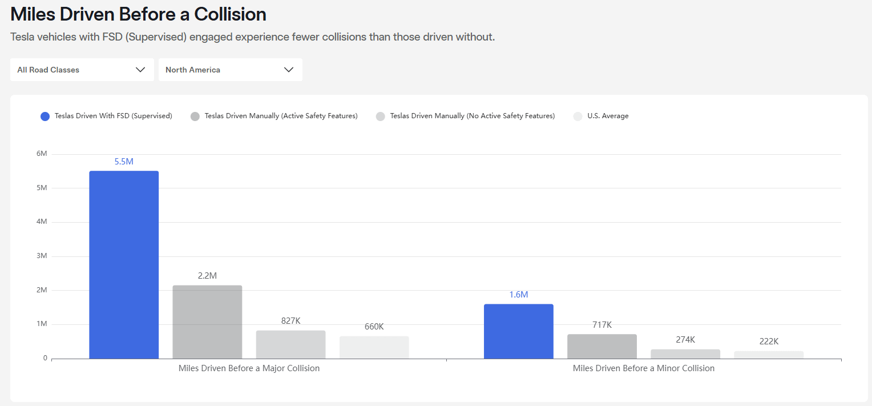The image size is (872, 406).
Task: Click the U.S. Average legend dot
Action: [x=578, y=116]
